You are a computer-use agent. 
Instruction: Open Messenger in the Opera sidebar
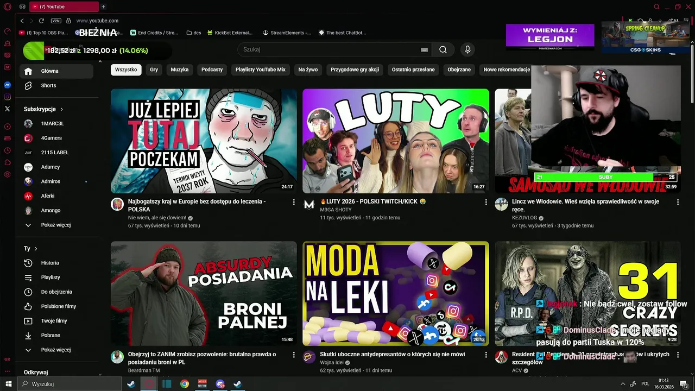coord(8,85)
